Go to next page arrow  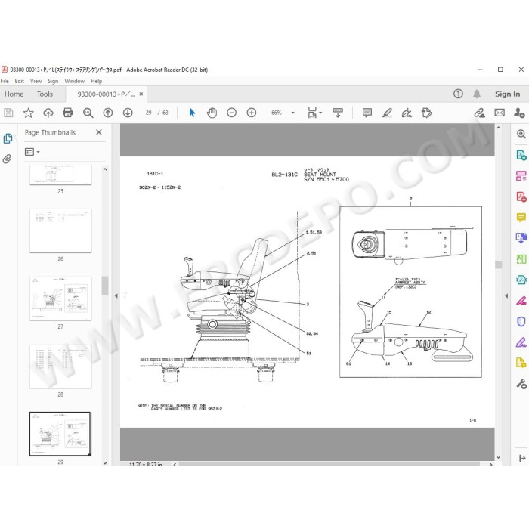(128, 113)
